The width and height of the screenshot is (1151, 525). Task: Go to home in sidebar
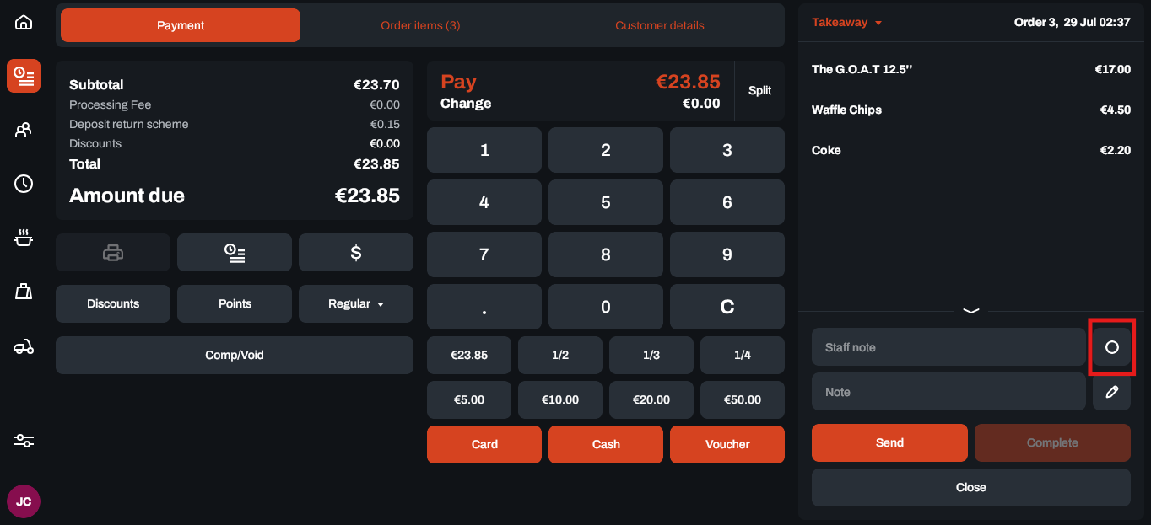click(24, 23)
